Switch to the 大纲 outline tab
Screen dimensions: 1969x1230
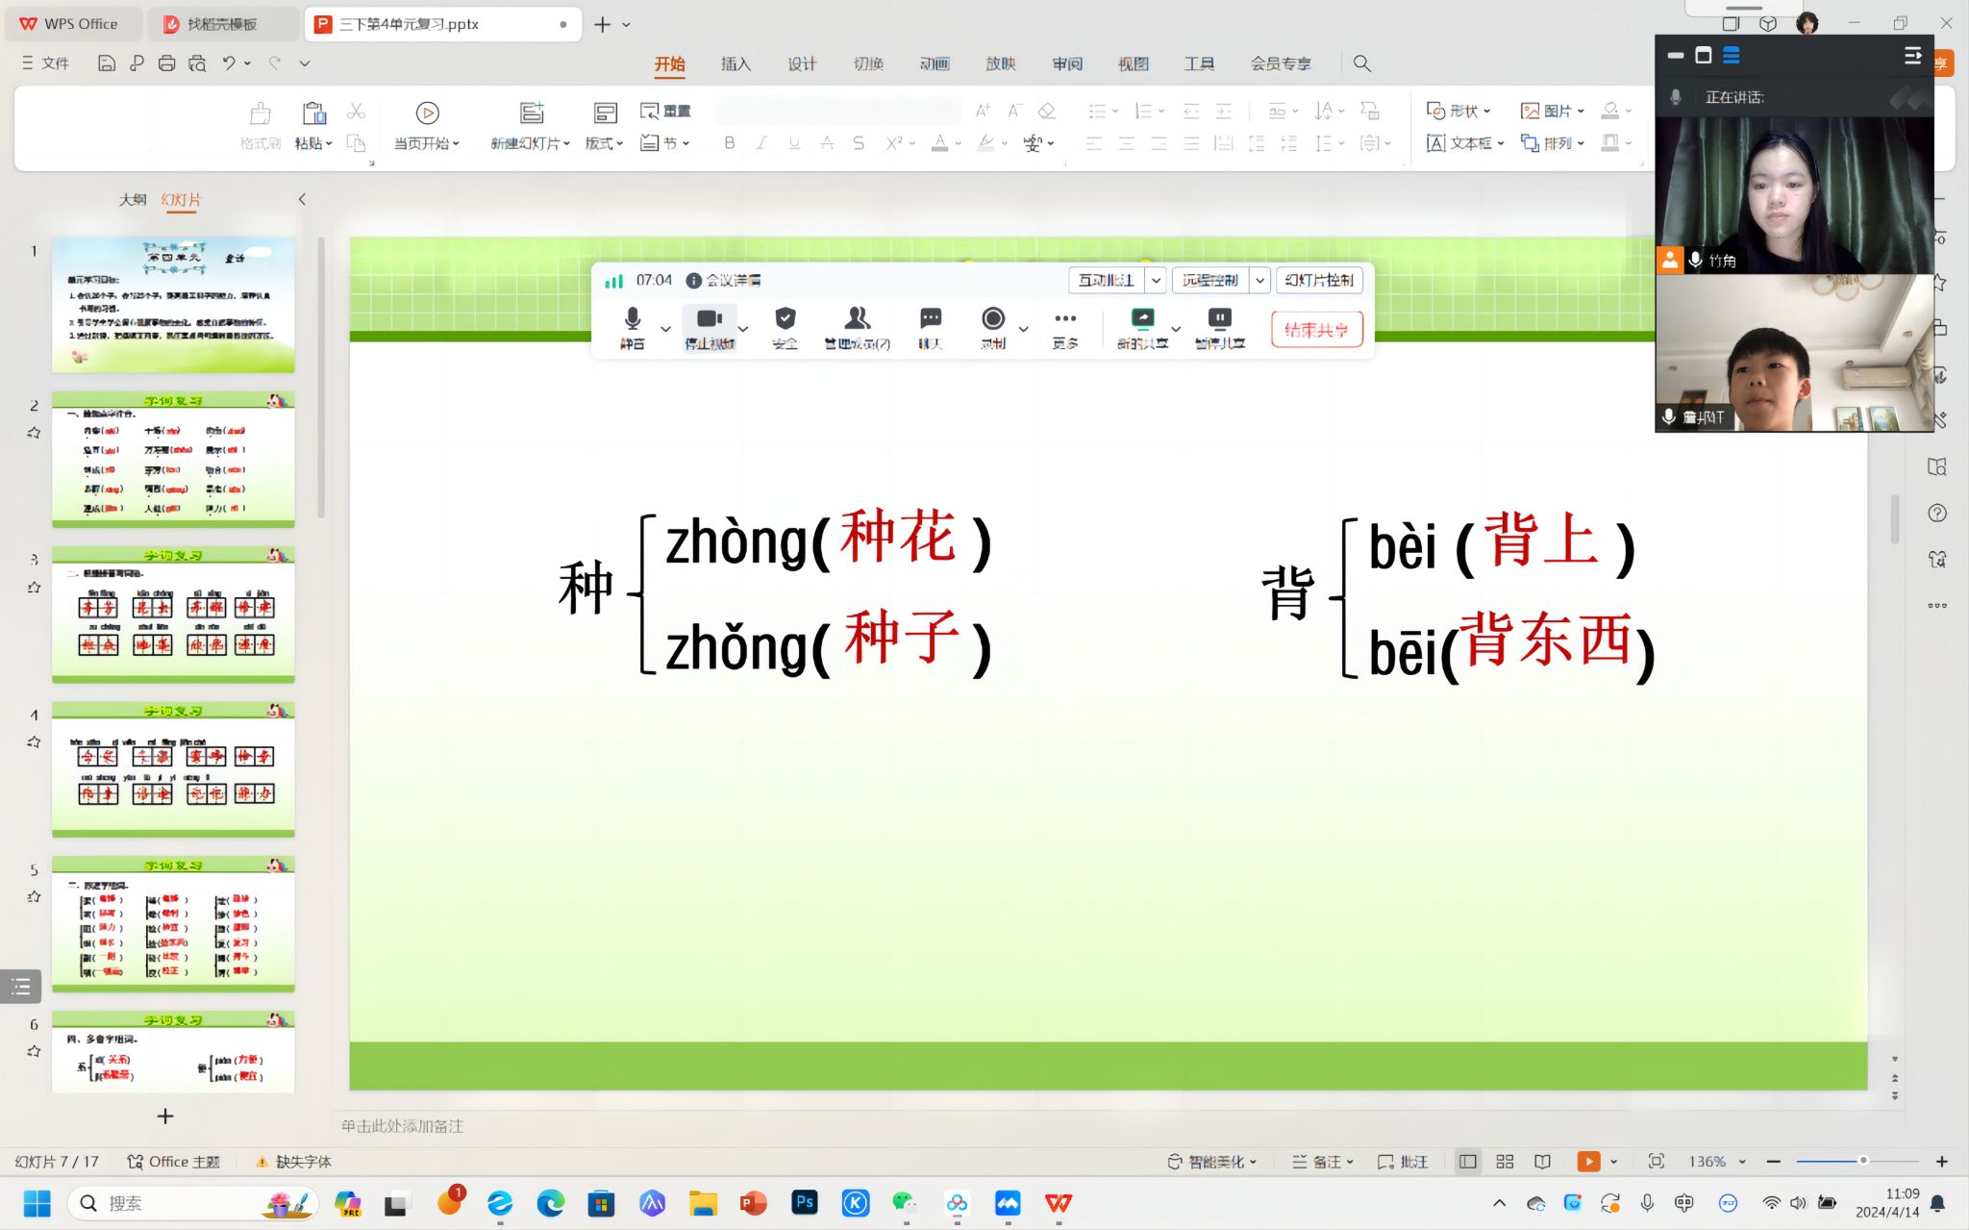coord(133,199)
